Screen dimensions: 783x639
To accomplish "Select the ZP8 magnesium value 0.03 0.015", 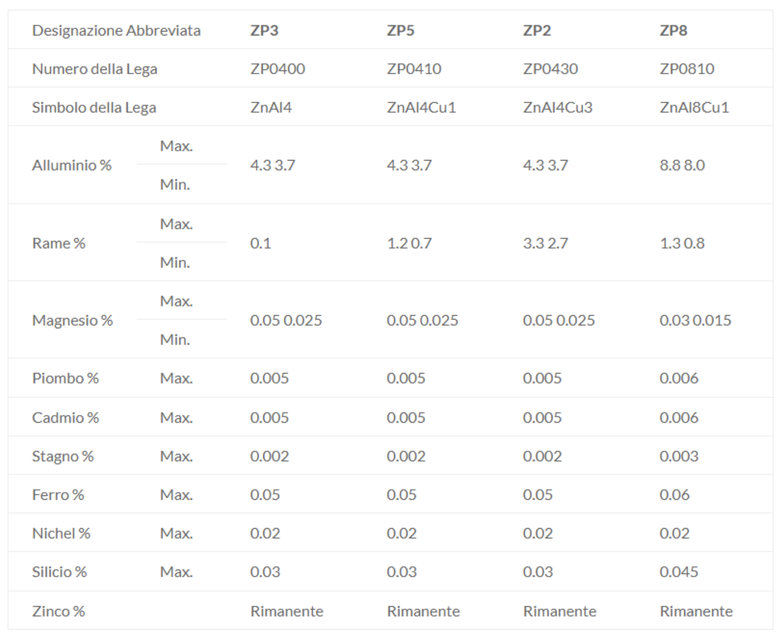I will coord(695,320).
